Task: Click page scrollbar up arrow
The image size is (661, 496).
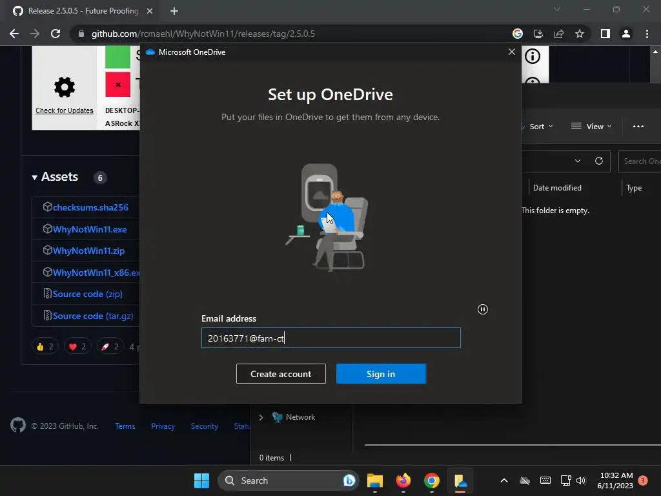Action: (x=656, y=52)
